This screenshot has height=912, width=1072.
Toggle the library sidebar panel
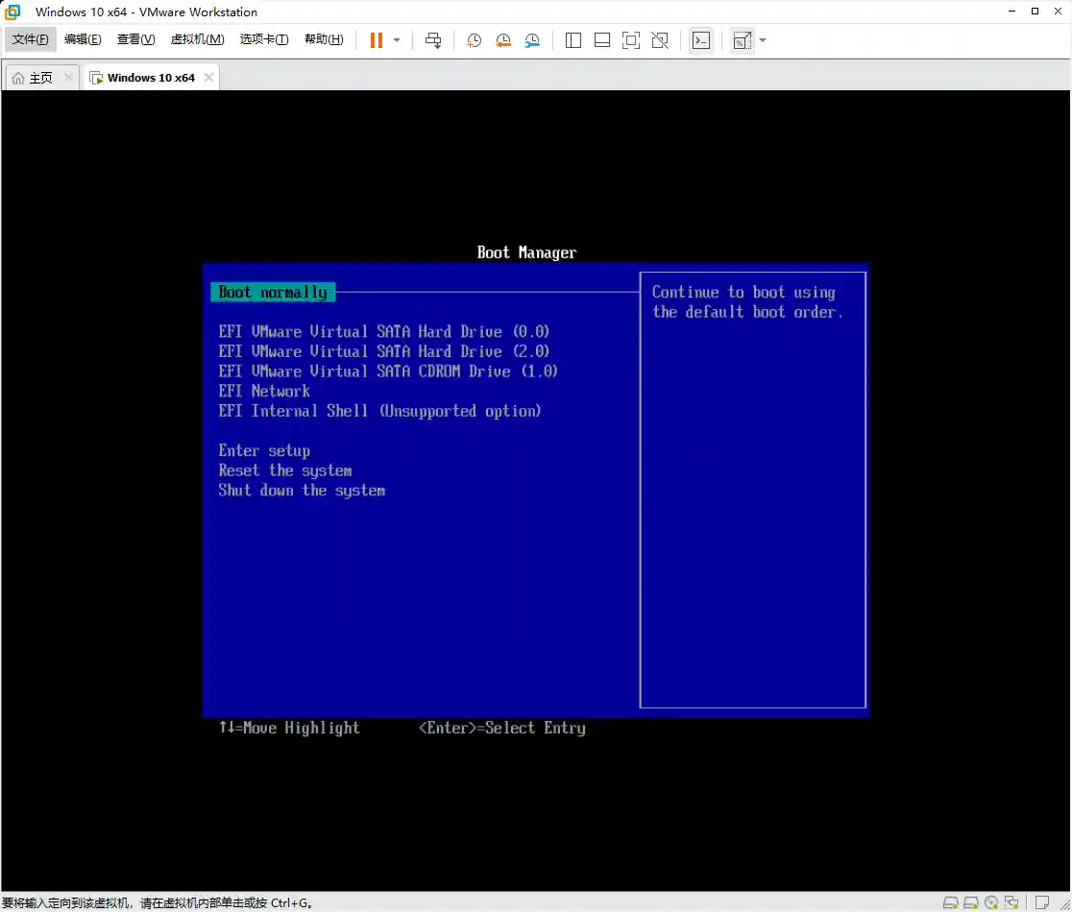click(573, 39)
